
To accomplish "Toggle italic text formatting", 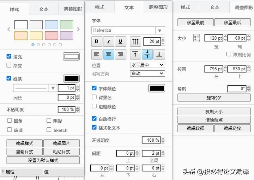I will point(109,41).
